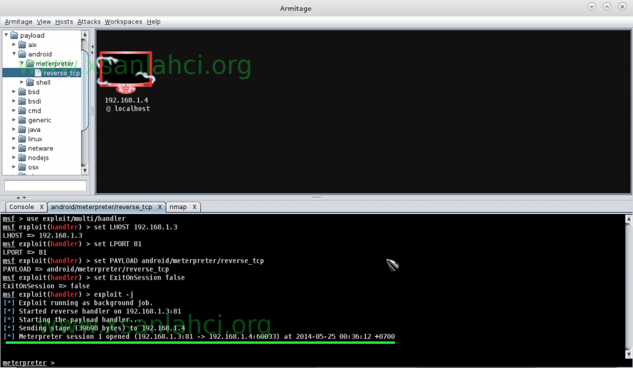This screenshot has width=633, height=368.
Task: Click the meterpreter folder icon
Action: (x=30, y=64)
